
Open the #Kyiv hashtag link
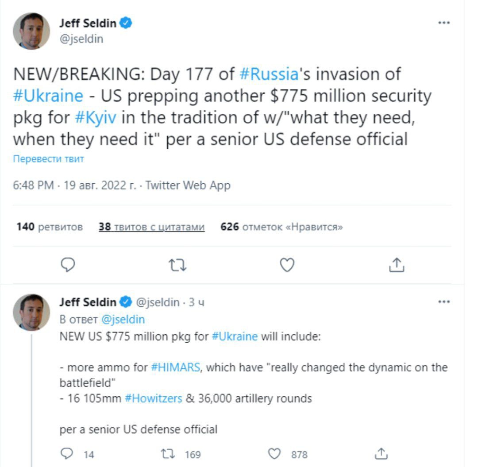(96, 118)
